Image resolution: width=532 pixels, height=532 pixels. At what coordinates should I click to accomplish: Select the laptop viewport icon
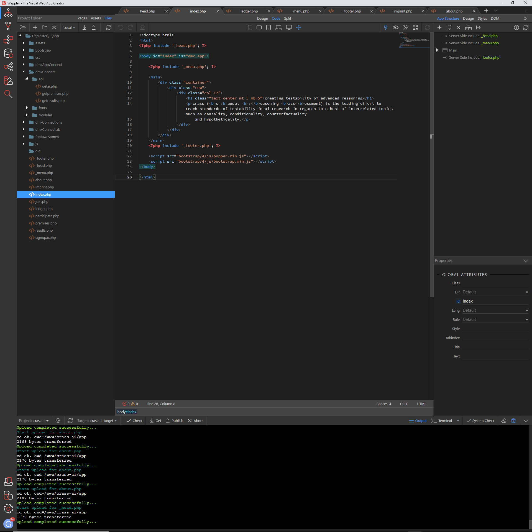point(279,27)
